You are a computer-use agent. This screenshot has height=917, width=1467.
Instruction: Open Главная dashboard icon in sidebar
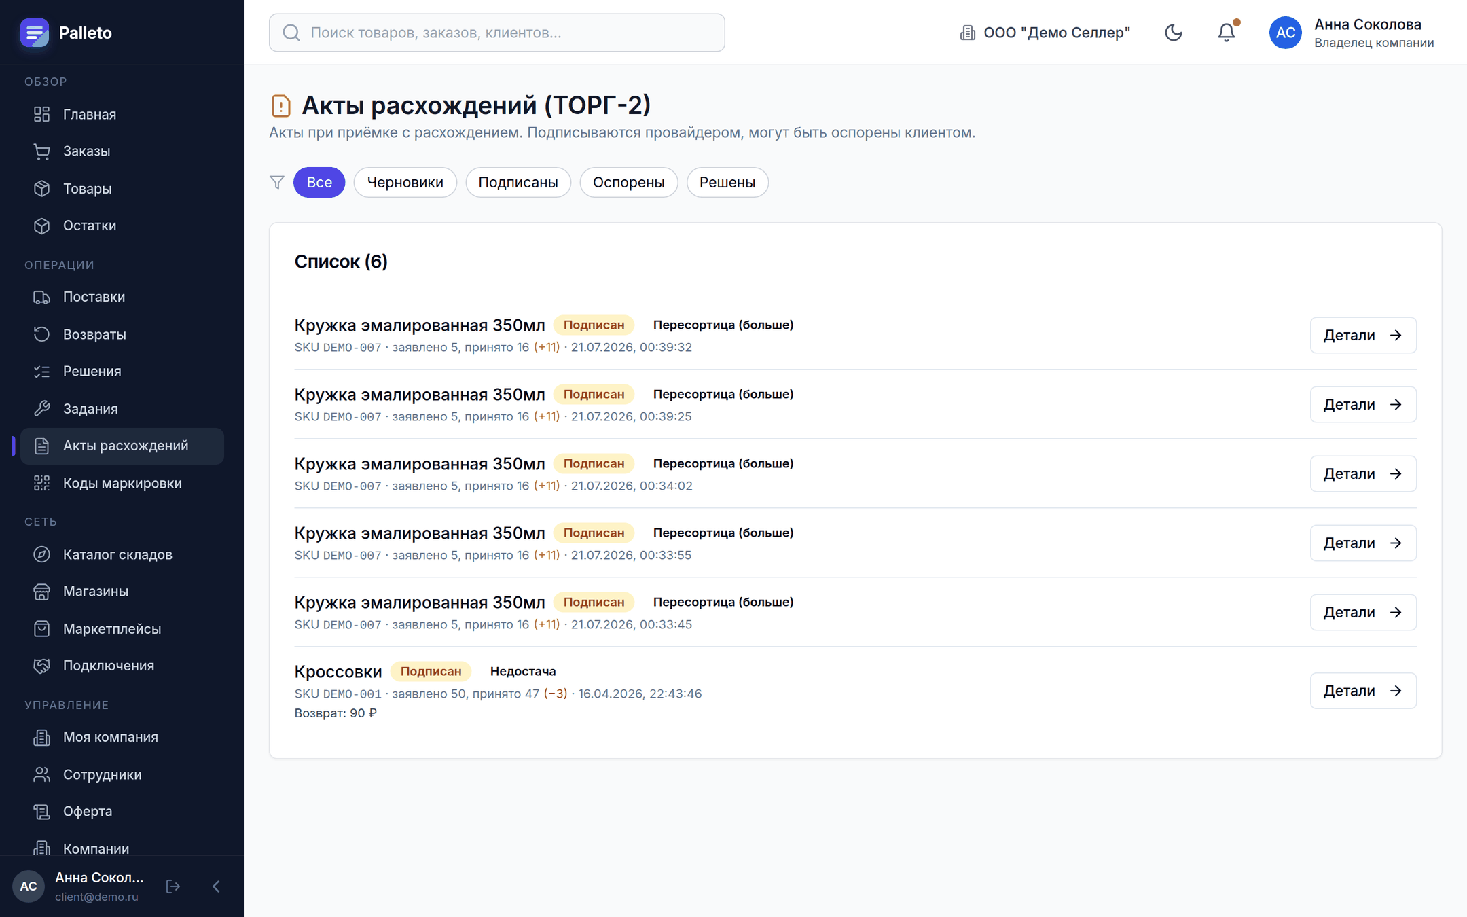click(42, 114)
